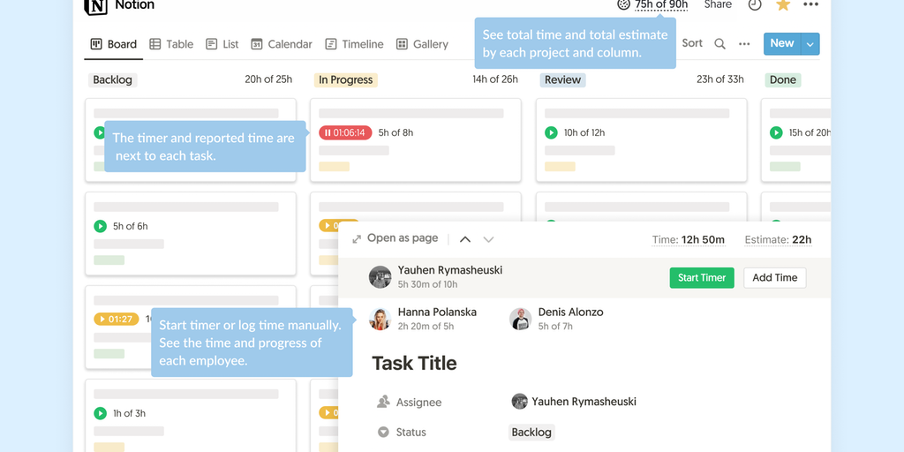Screen dimensions: 904x452
Task: Open the 75h of 90h total time tracker
Action: coord(652,4)
